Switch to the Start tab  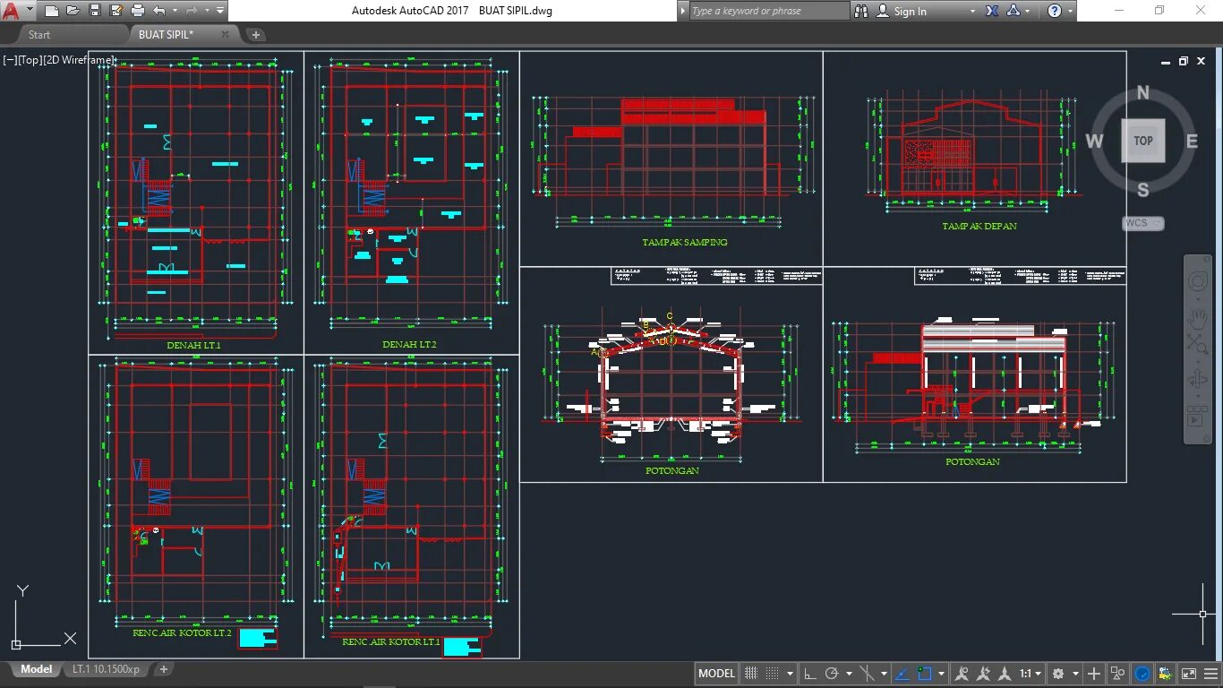pyautogui.click(x=39, y=35)
